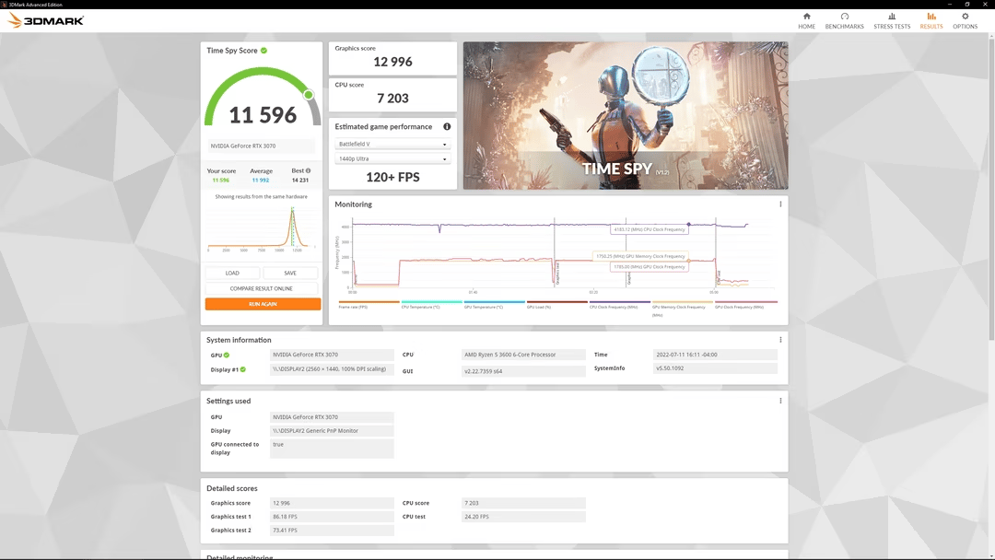Viewport: 995px width, 560px height.
Task: Click the SAVE button
Action: (290, 273)
